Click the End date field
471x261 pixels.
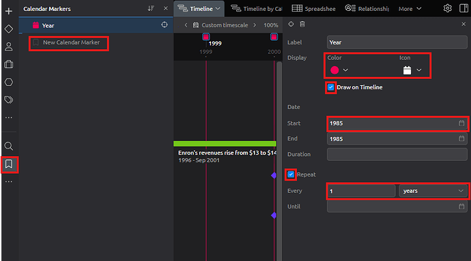397,139
